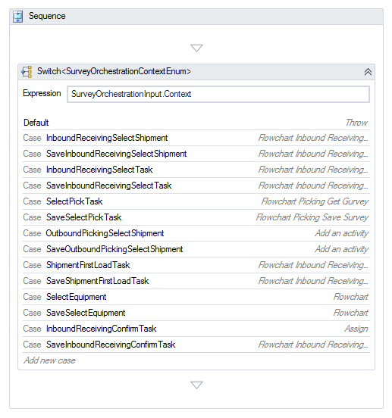Open Flowchart Picking Save Survey activity
This screenshot has height=418, width=392.
[312, 217]
